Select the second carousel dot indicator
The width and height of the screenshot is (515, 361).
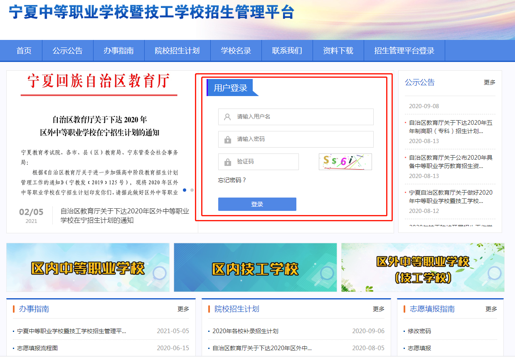point(192,190)
